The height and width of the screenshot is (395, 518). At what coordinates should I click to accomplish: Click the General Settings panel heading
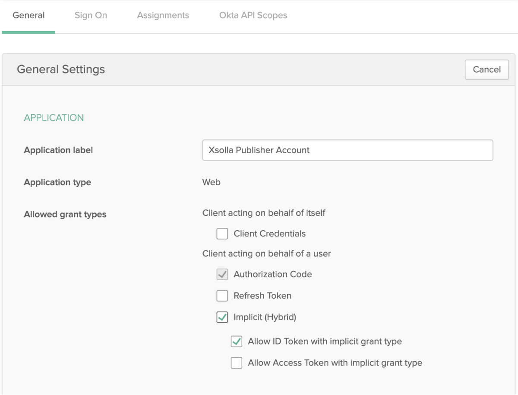[x=61, y=70]
